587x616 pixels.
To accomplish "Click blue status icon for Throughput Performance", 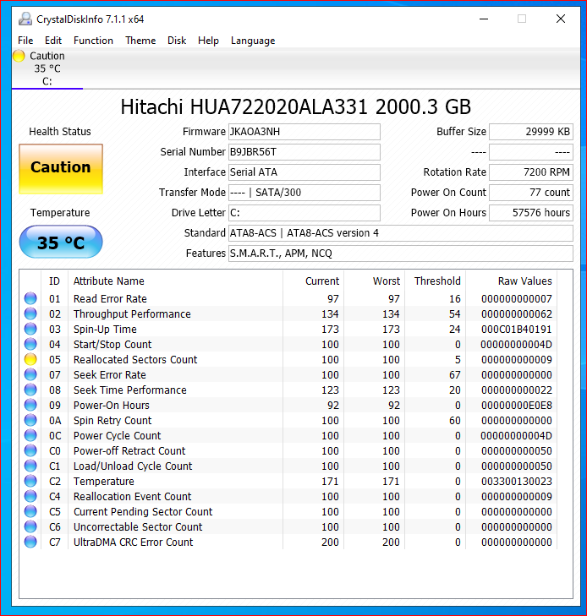I will [30, 313].
